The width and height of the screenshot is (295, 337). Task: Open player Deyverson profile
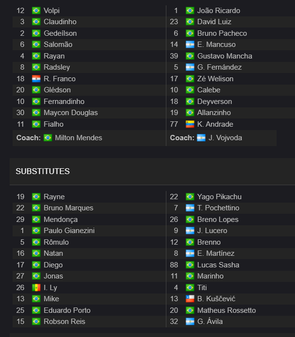(215, 102)
